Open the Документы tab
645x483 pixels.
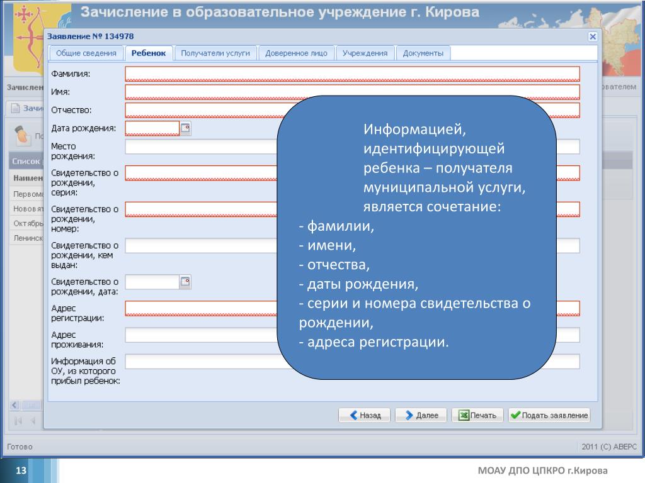[423, 53]
